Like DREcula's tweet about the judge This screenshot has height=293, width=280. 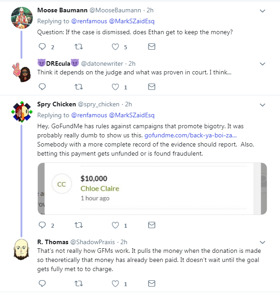pos(115,87)
